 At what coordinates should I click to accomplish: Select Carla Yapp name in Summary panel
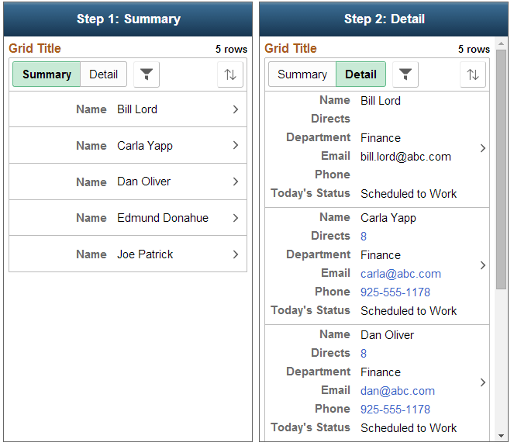(145, 146)
